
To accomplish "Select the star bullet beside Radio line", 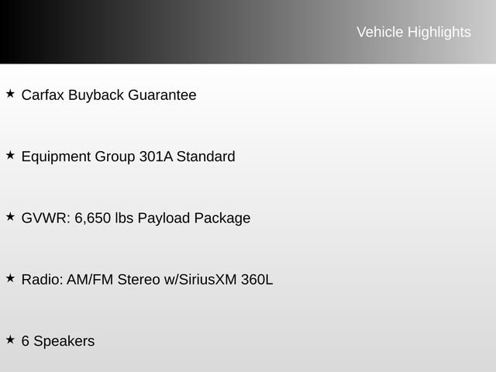I will pos(10,277).
